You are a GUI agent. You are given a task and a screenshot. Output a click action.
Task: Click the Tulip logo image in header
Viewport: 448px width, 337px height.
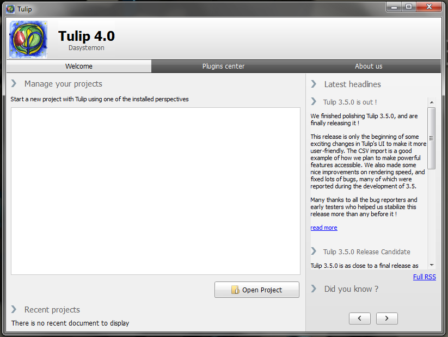(28, 39)
